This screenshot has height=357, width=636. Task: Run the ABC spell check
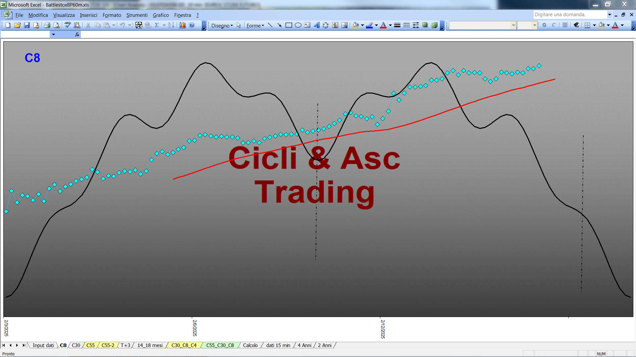(68, 25)
